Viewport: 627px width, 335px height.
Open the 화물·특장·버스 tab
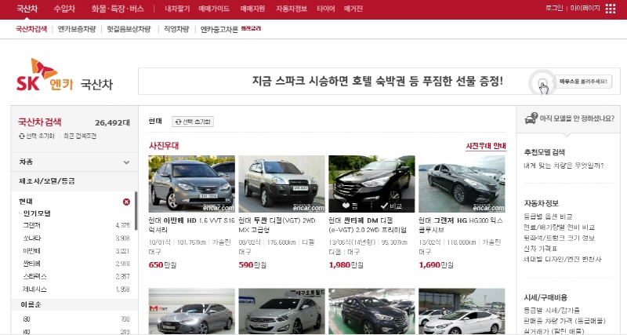pyautogui.click(x=118, y=9)
